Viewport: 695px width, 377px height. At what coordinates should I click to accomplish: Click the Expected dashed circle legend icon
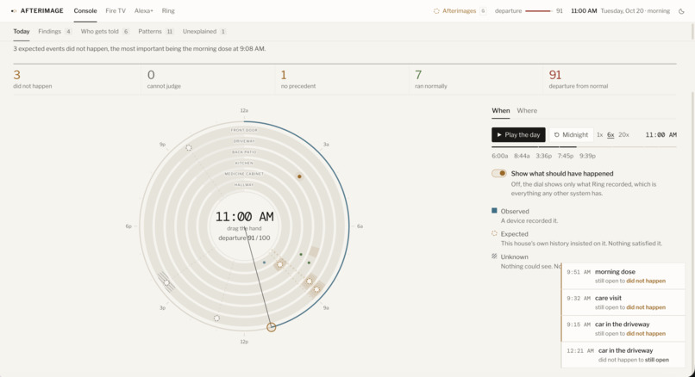(x=494, y=233)
